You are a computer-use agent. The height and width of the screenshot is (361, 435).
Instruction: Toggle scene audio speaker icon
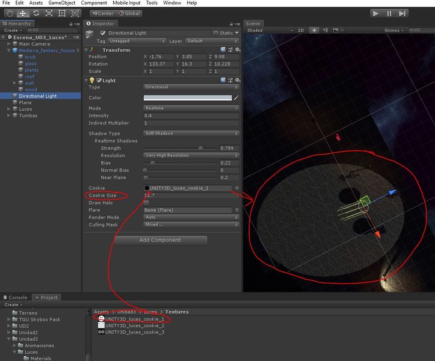(325, 30)
